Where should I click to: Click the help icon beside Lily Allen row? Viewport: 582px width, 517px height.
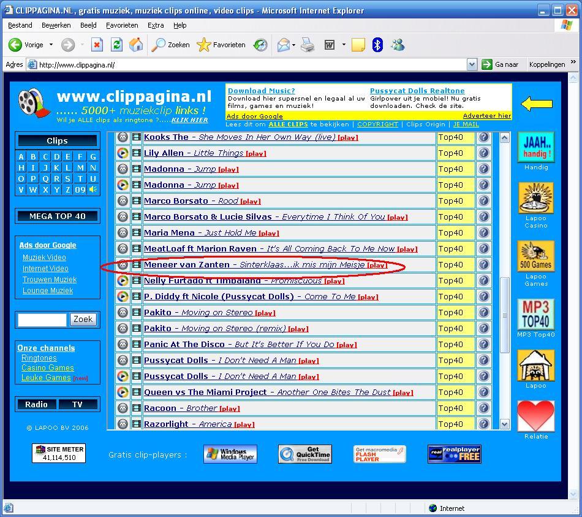tap(483, 153)
